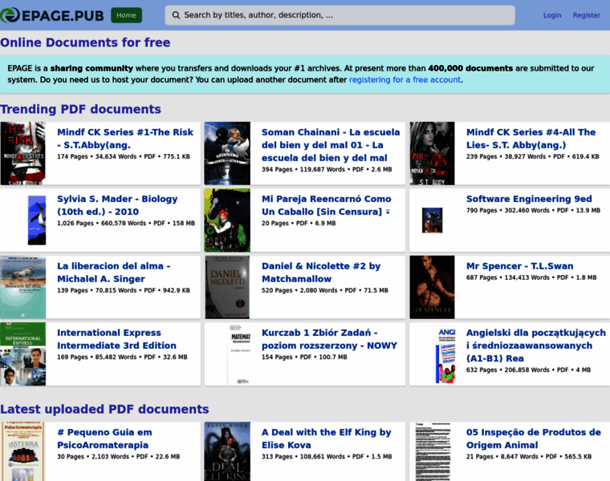
Task: Click '20 Pages • PDF • 6.9 MB' metadata
Action: point(299,224)
